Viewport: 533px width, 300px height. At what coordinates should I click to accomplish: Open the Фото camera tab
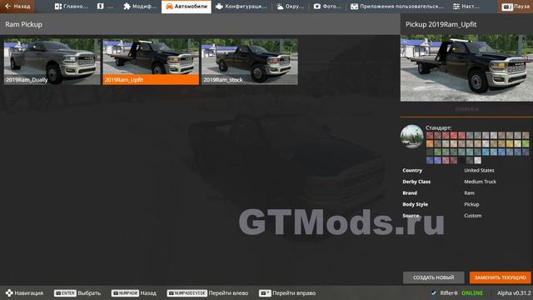point(316,7)
